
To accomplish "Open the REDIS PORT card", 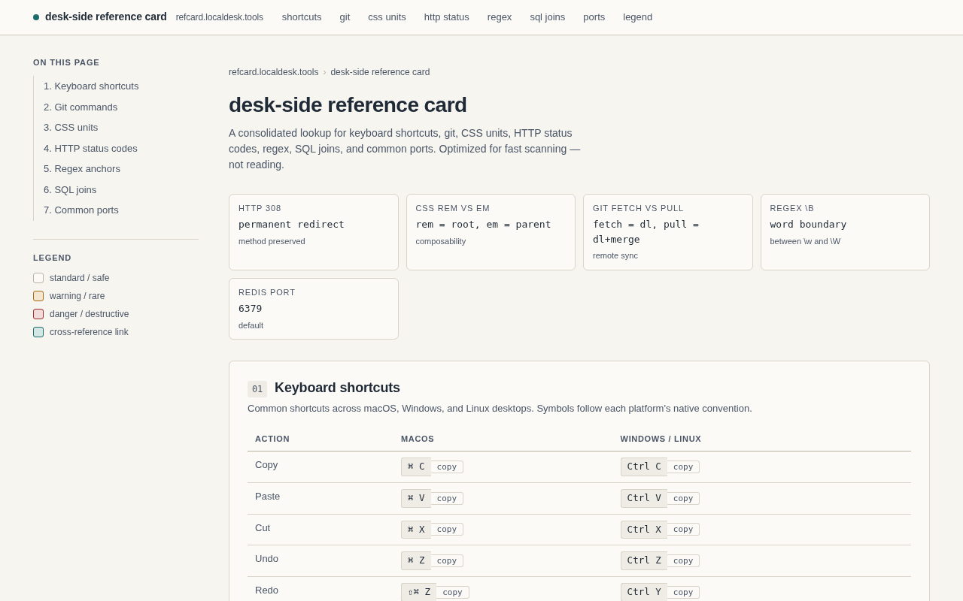I will (314, 309).
